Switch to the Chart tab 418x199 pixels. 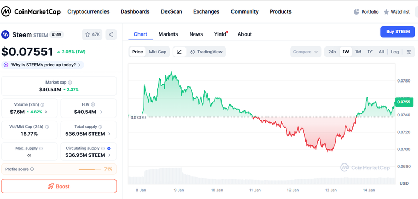coord(141,34)
